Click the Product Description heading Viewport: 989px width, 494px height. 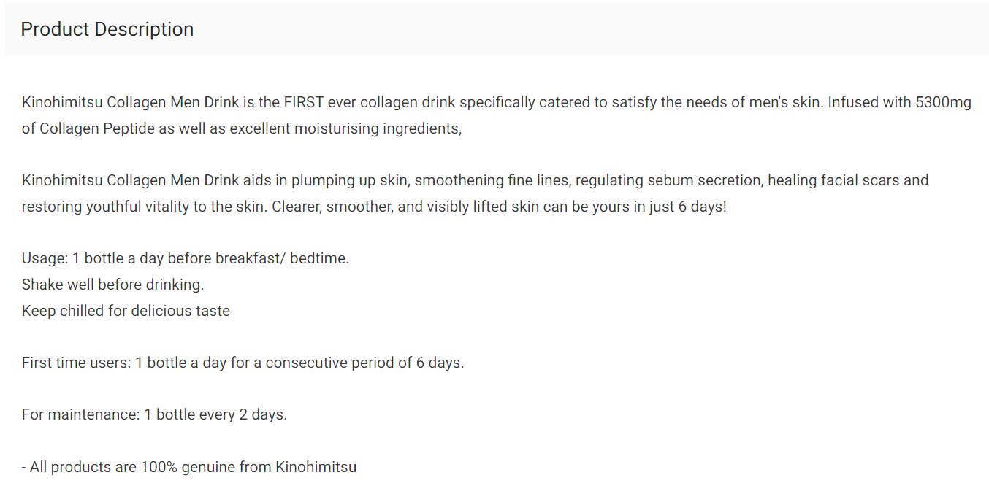107,29
